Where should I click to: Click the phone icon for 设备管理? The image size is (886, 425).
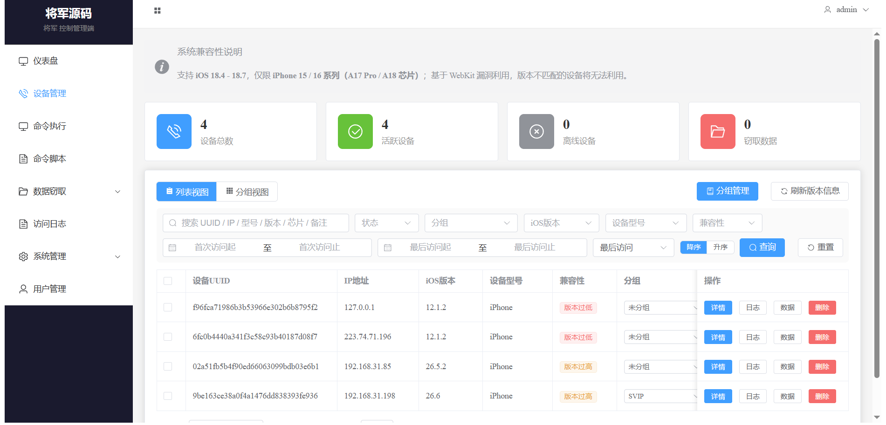pyautogui.click(x=23, y=94)
